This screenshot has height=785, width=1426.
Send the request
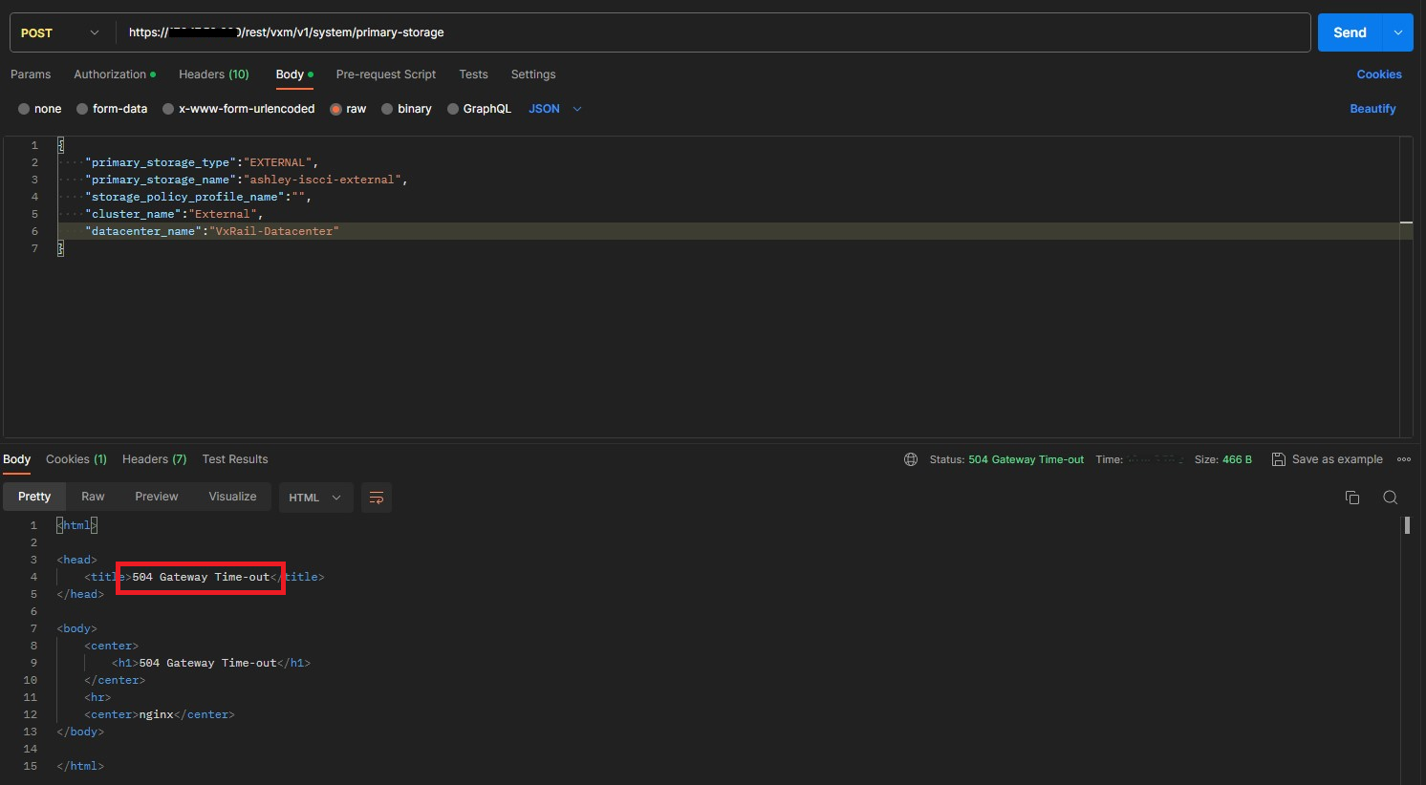coord(1350,32)
